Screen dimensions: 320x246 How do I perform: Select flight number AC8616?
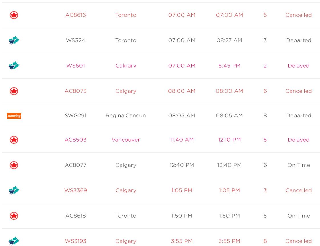click(76, 15)
